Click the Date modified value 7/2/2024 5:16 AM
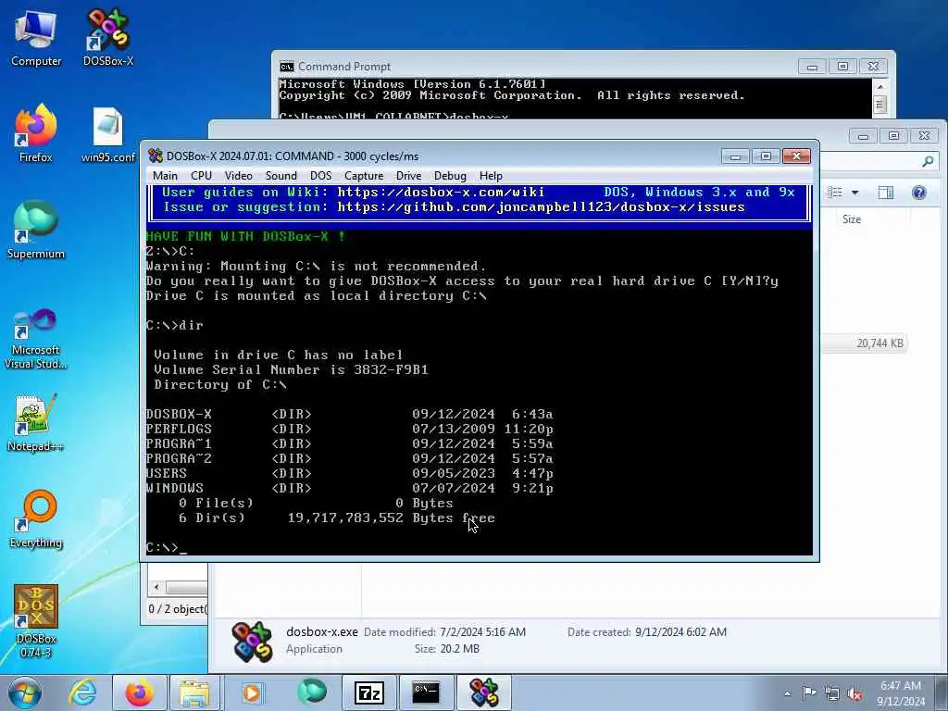Viewport: 948px width, 711px height. click(x=482, y=632)
